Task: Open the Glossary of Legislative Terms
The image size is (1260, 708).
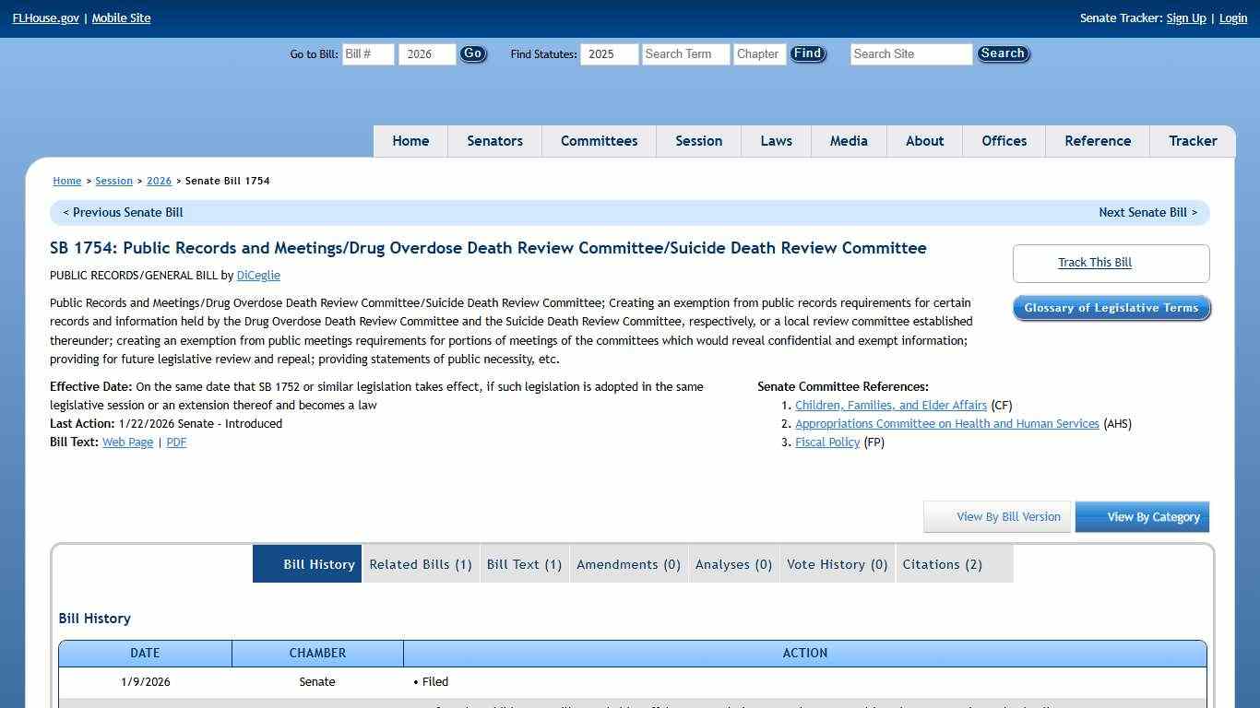Action: [1111, 307]
